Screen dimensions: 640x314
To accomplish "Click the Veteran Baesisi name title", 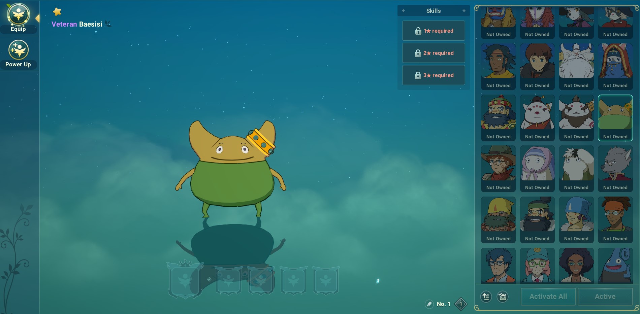I will click(x=77, y=24).
